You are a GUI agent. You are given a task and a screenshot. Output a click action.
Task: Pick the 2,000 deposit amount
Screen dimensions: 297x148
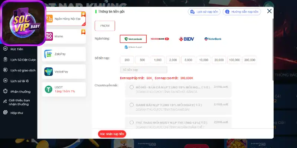pyautogui.click(x=173, y=60)
